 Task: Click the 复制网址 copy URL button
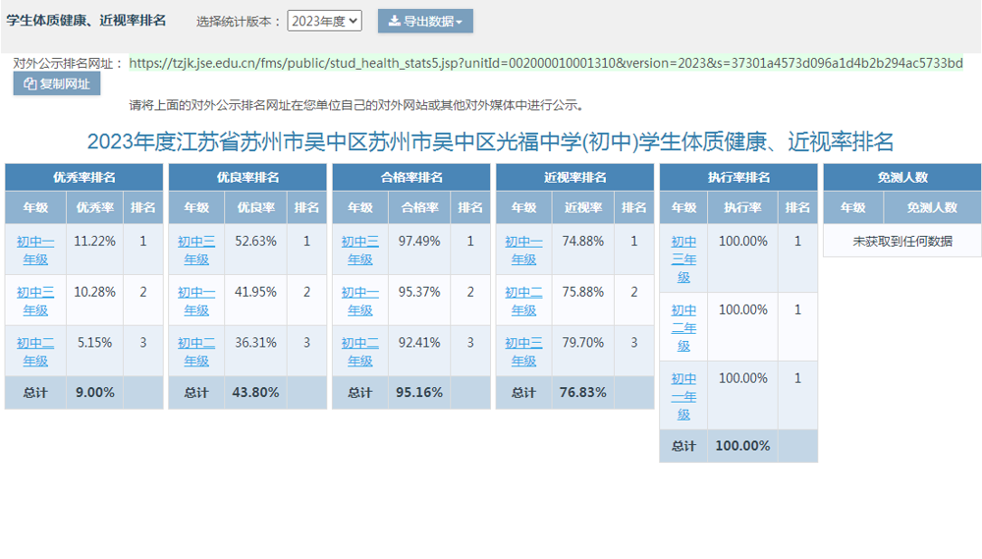click(x=56, y=84)
